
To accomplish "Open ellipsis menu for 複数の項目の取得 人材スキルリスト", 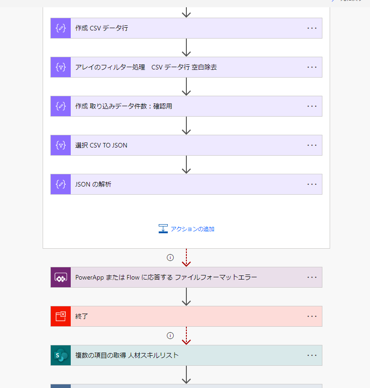I will [312, 356].
